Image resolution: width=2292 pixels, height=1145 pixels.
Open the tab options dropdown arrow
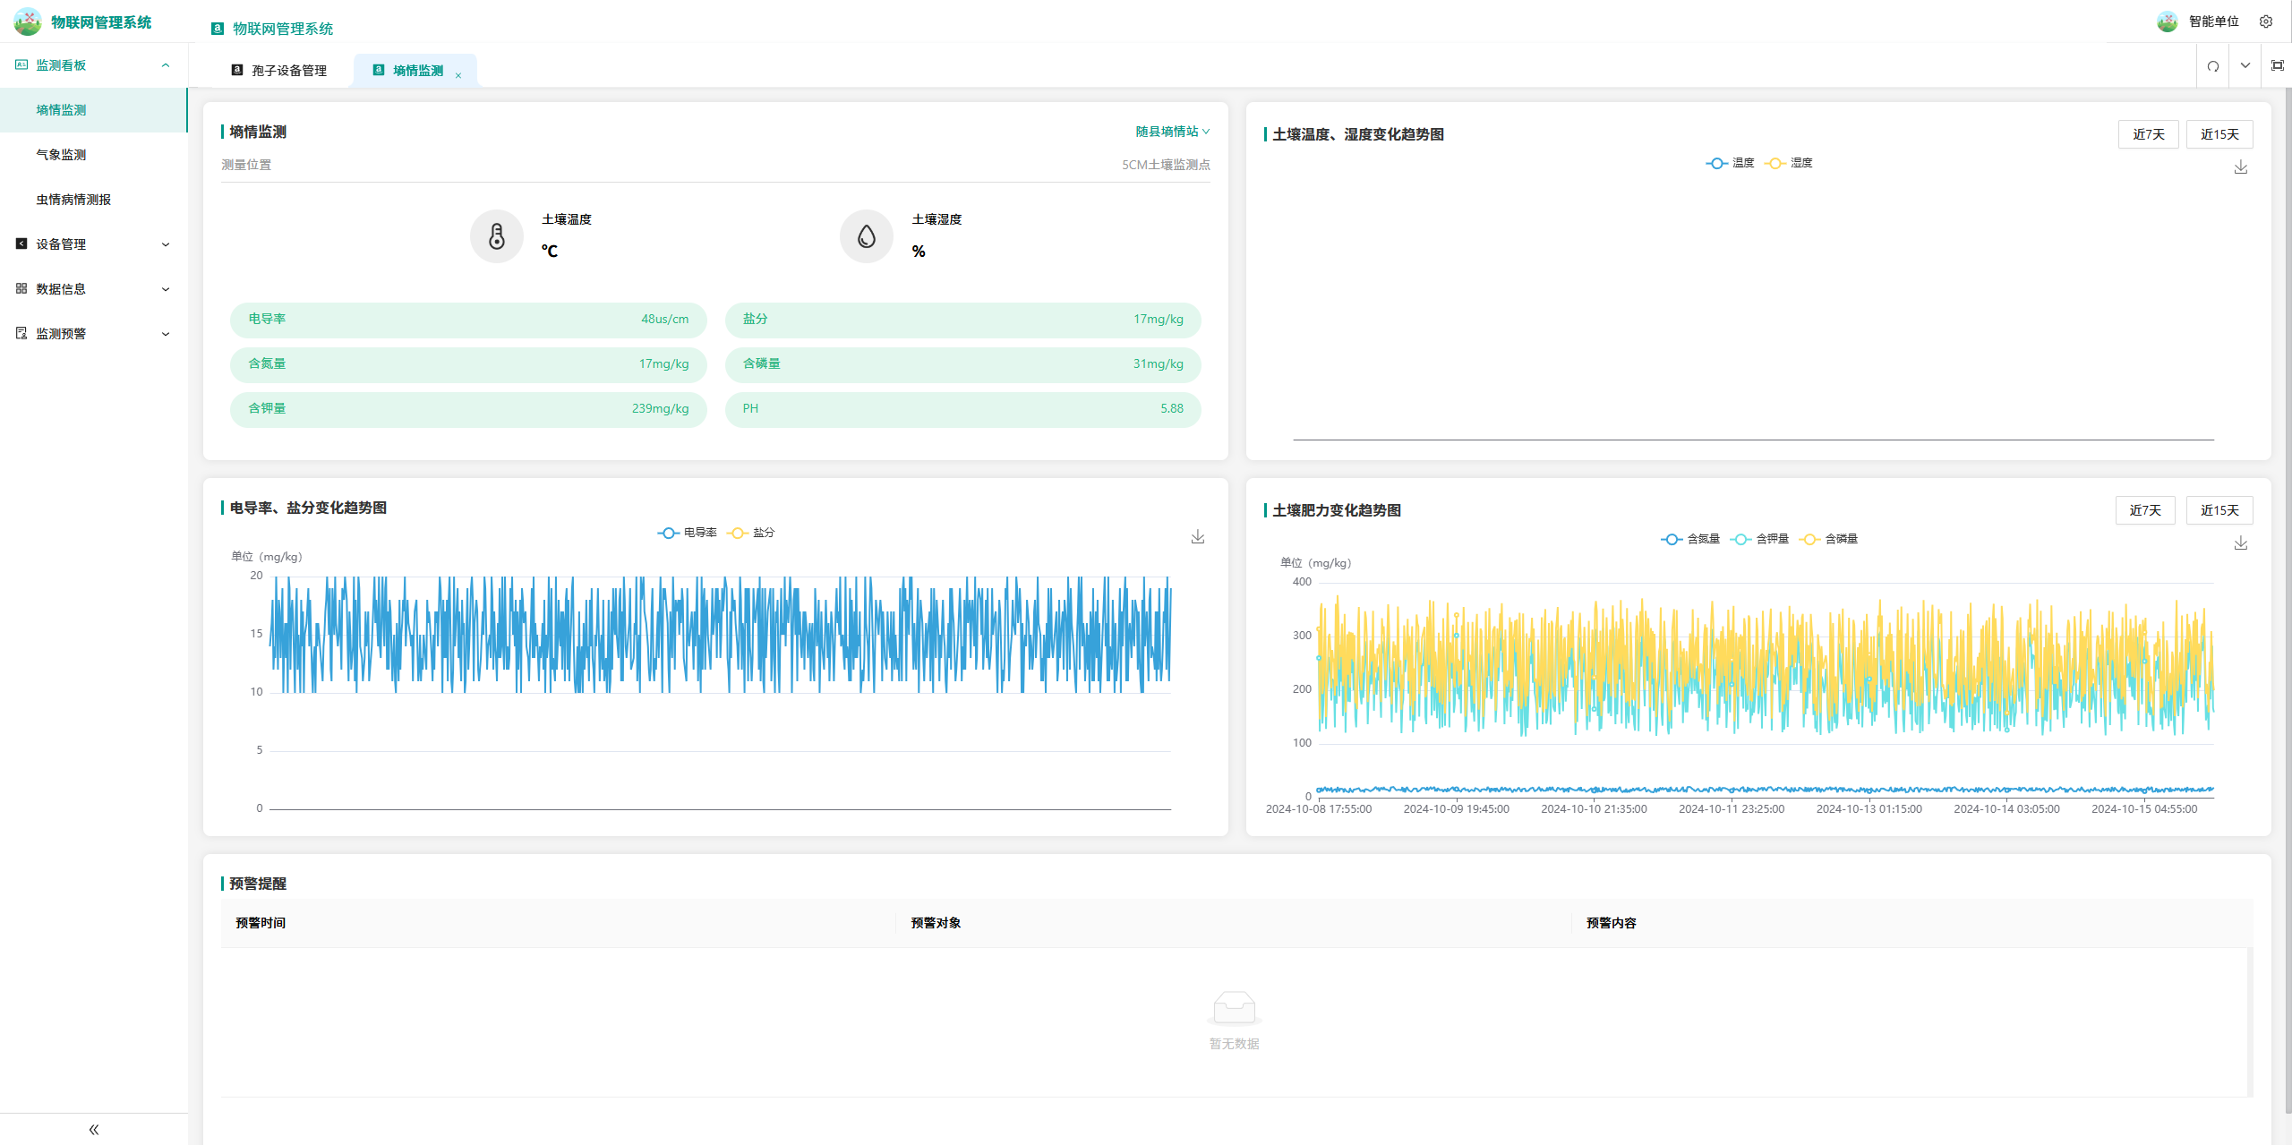(2245, 66)
